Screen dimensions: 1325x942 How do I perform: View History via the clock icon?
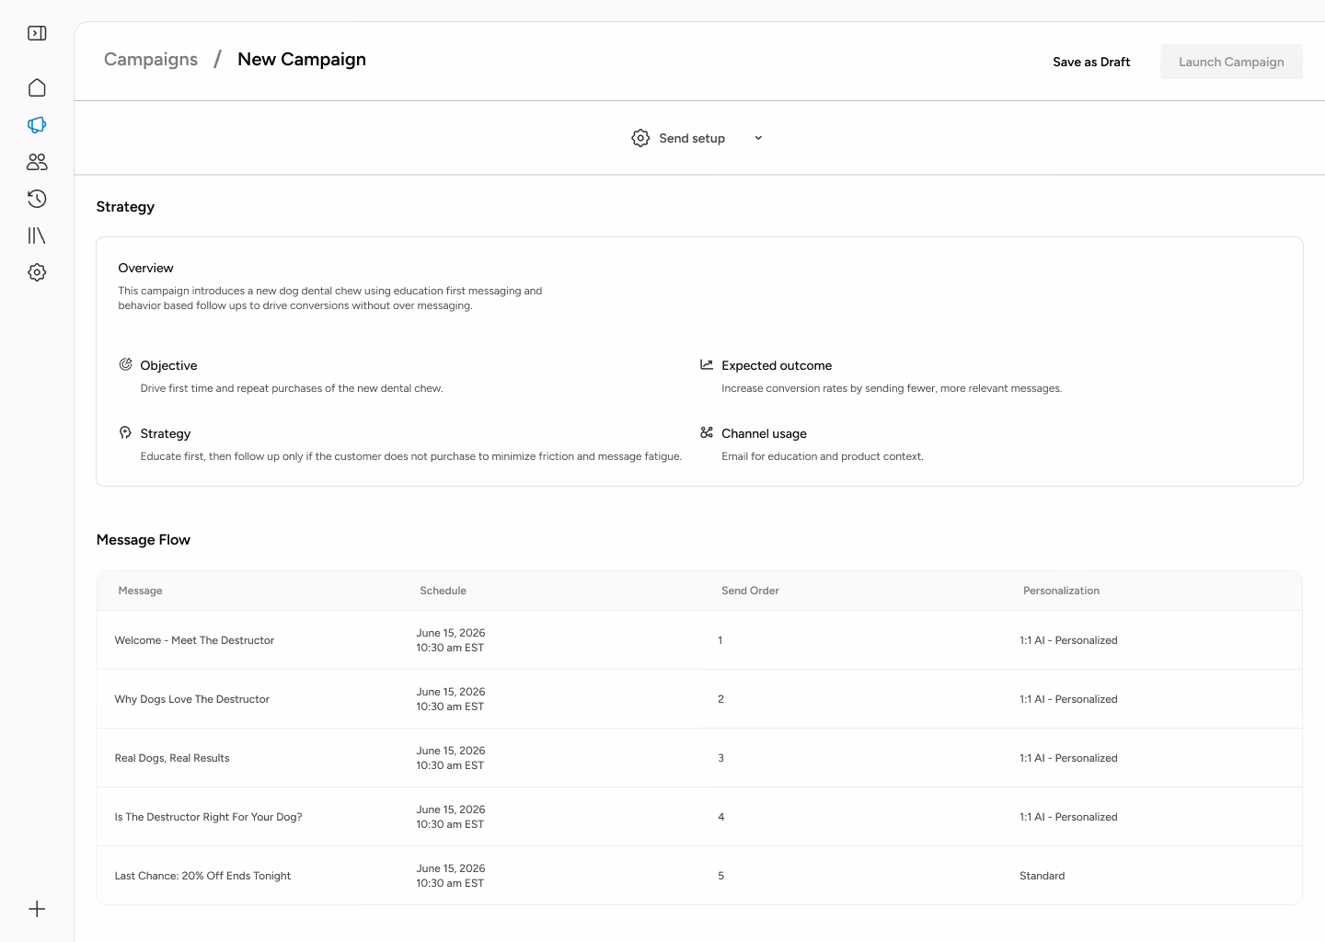click(x=37, y=198)
